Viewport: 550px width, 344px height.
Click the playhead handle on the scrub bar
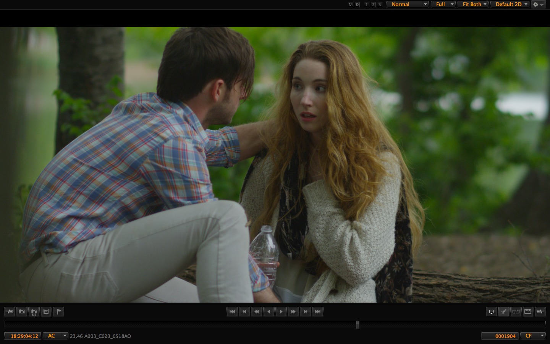pos(357,325)
